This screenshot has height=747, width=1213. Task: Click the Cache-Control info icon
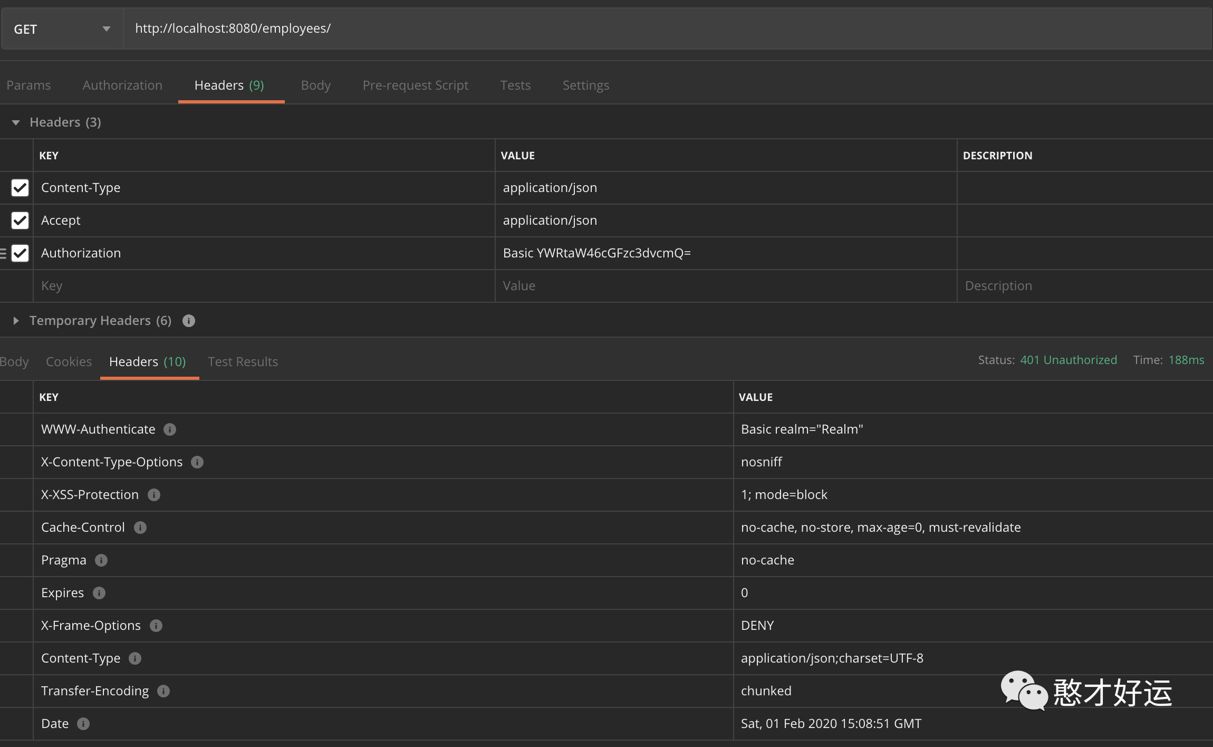point(140,528)
